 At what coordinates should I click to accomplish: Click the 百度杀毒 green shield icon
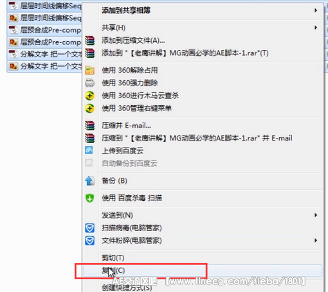pyautogui.click(x=89, y=198)
